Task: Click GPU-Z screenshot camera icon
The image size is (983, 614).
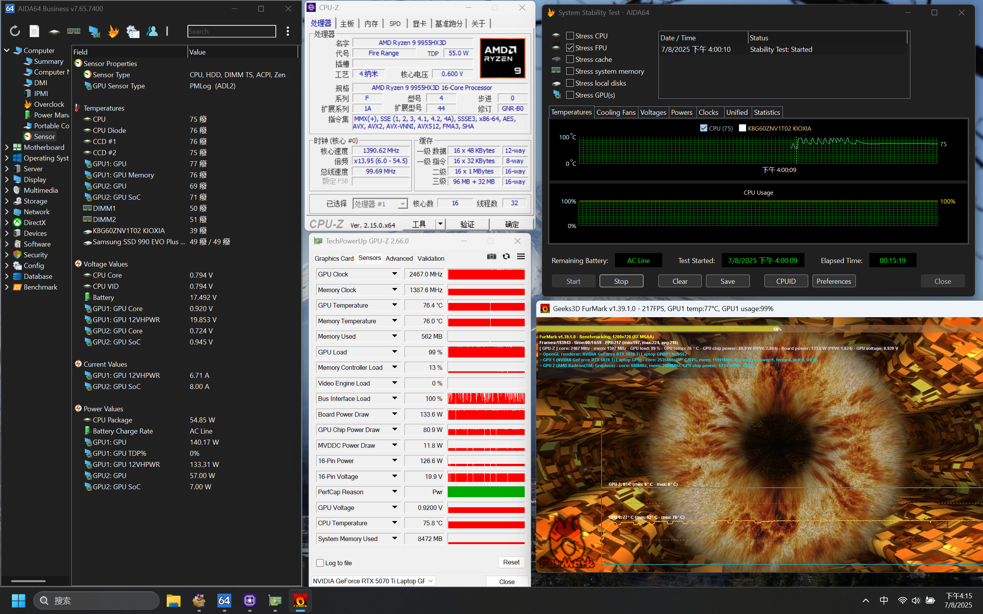Action: 492,256
